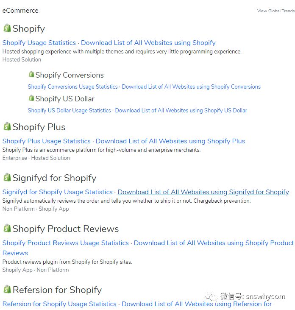The height and width of the screenshot is (310, 295).
Task: Click the Shopify Product Reviews logo icon
Action: point(7,228)
